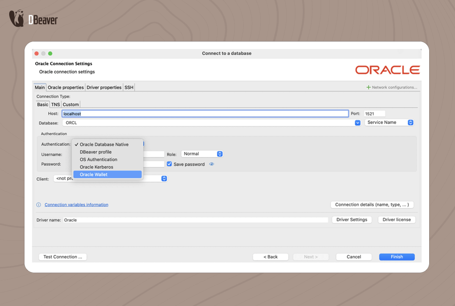Select Oracle Wallet authentication option
The height and width of the screenshot is (306, 455).
[107, 174]
